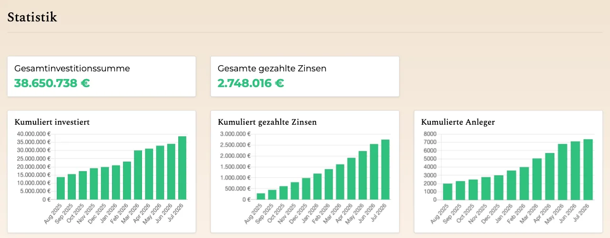Click the 8000 axis label in Kumulierte Anleger
Screen dimensions: 610x238
[x=430, y=134]
